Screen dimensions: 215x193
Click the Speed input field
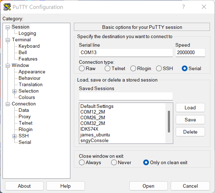(190, 53)
